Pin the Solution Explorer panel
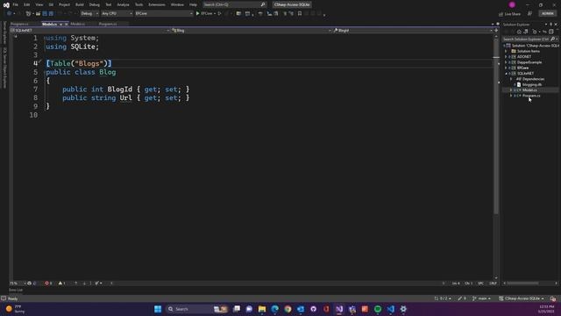This screenshot has width=561, height=316. (x=551, y=25)
